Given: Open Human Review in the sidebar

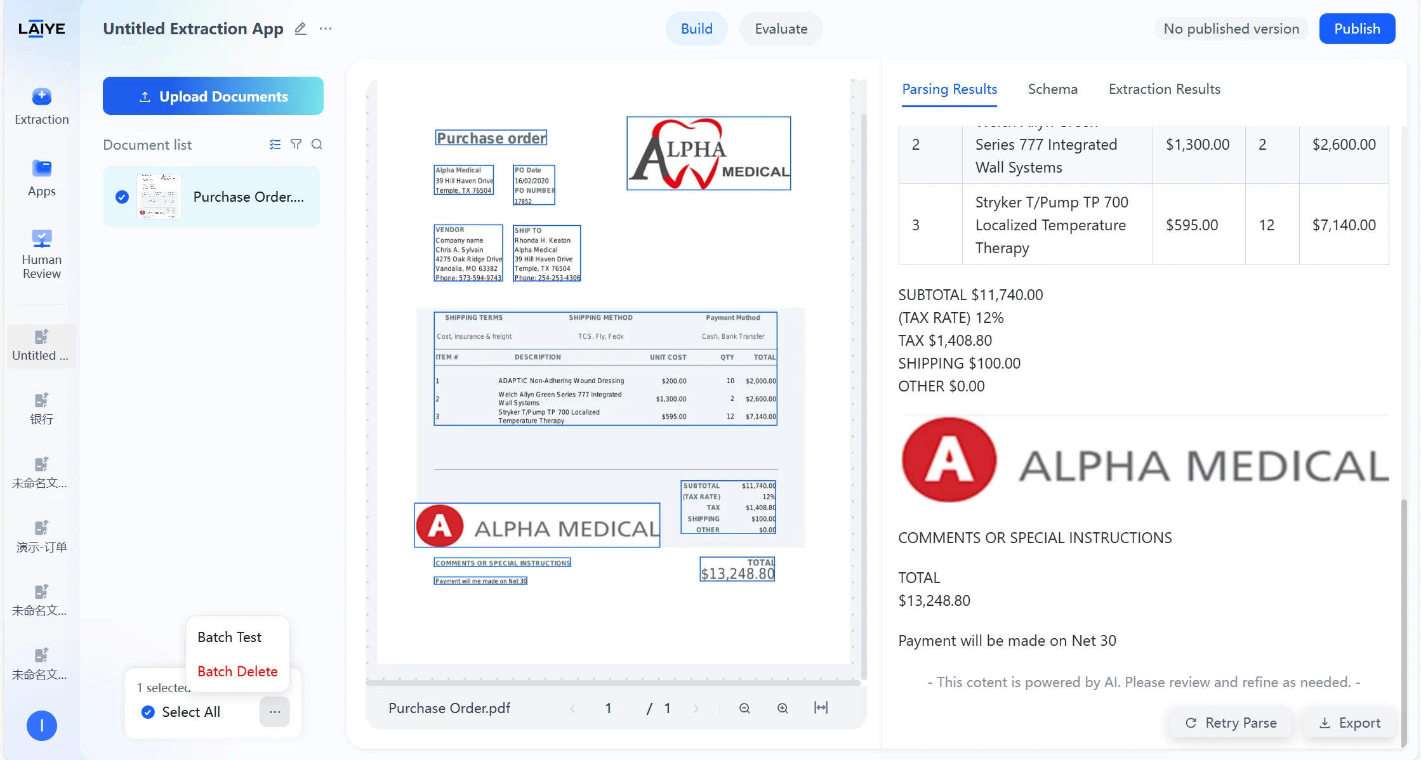Looking at the screenshot, I should 42,254.
